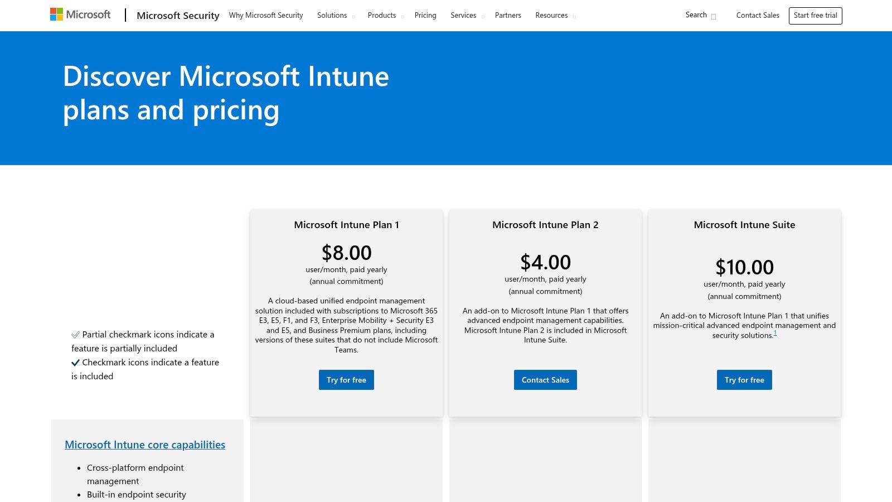892x502 pixels.
Task: Click 'Cross-platform endpoint management' list item
Action: click(135, 474)
